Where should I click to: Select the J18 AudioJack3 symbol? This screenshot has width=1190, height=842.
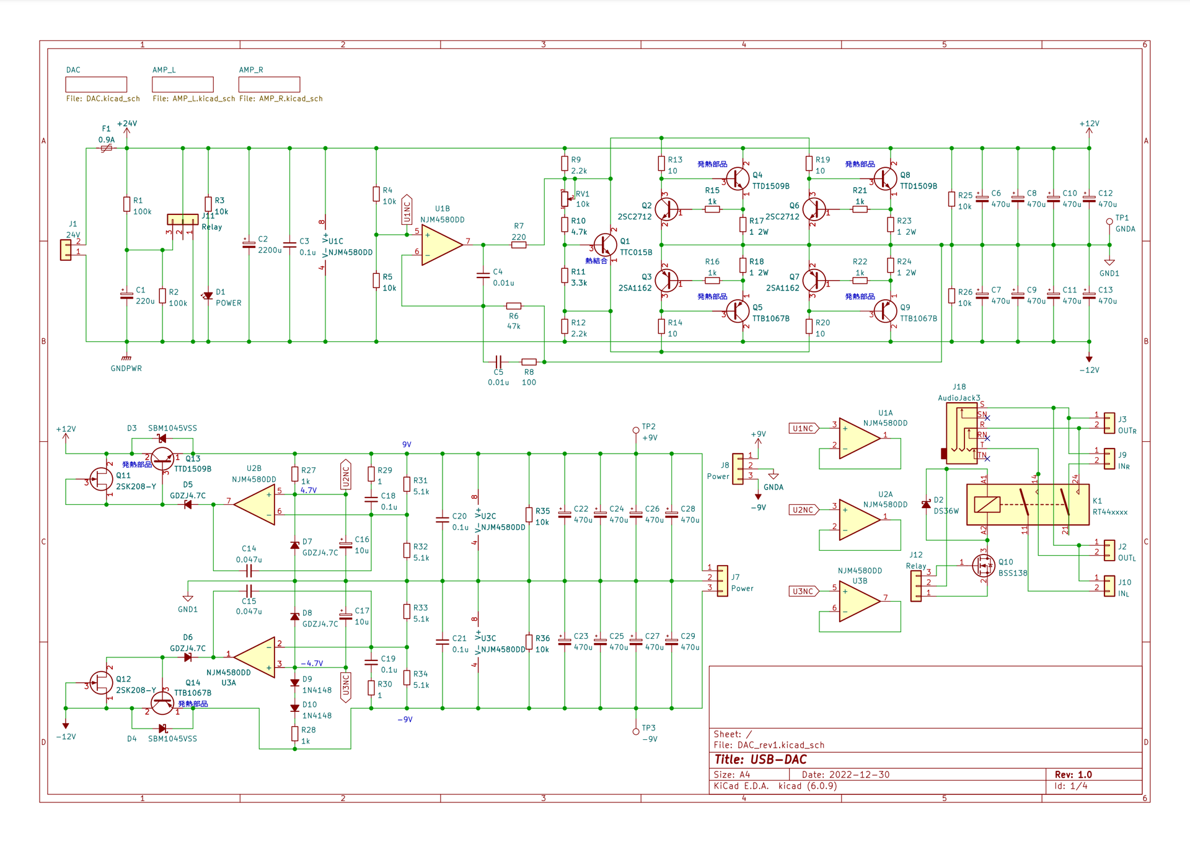[963, 434]
